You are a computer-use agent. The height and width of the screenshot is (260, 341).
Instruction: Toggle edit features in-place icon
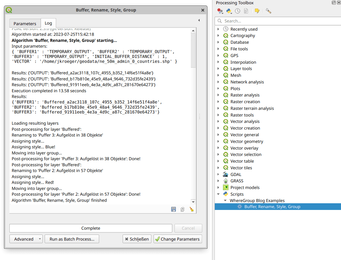(257, 11)
